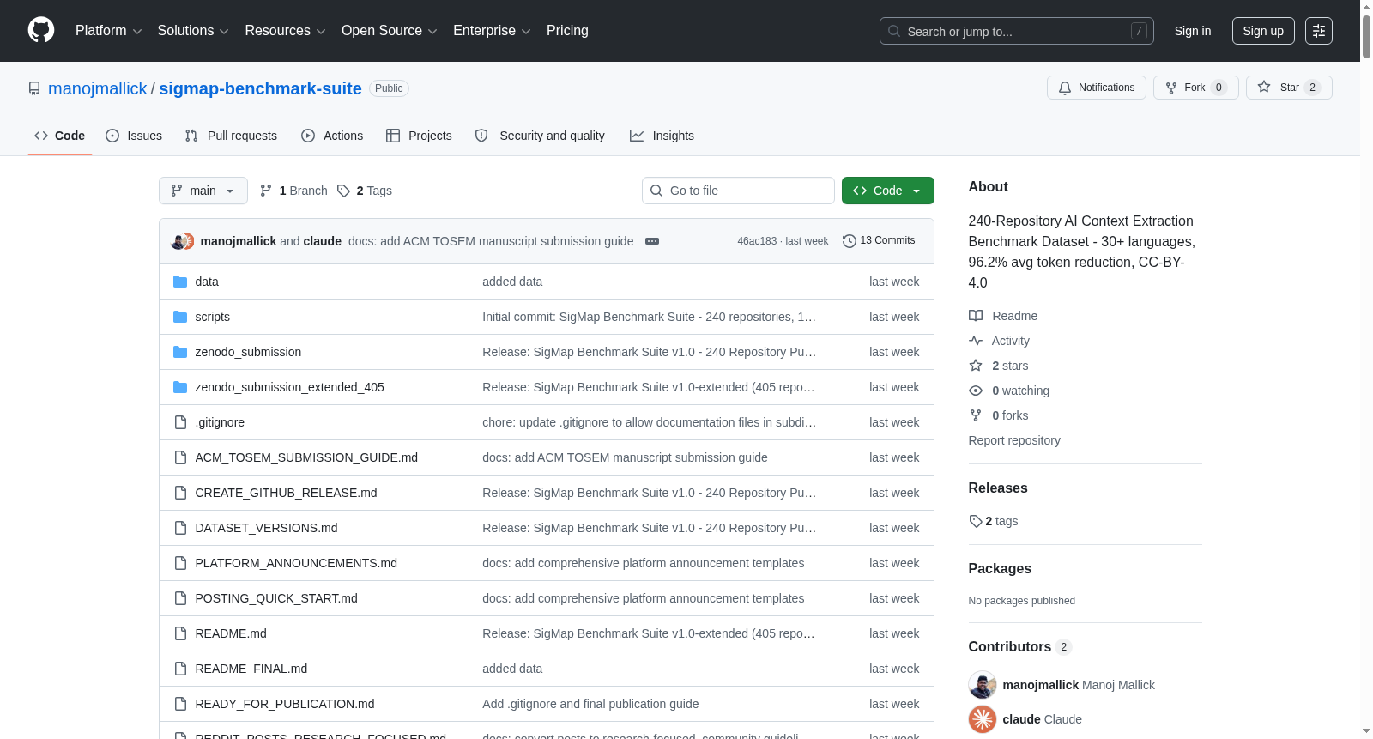Open the Pricing page
This screenshot has width=1373, height=739.
[x=567, y=31]
